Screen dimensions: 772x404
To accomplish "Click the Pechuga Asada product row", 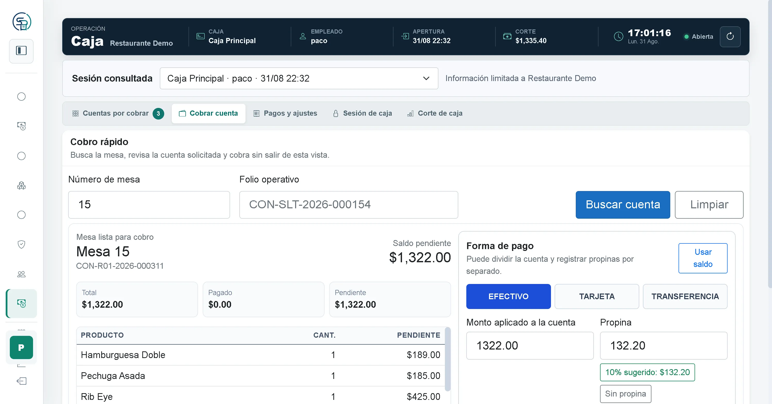I will [x=261, y=376].
